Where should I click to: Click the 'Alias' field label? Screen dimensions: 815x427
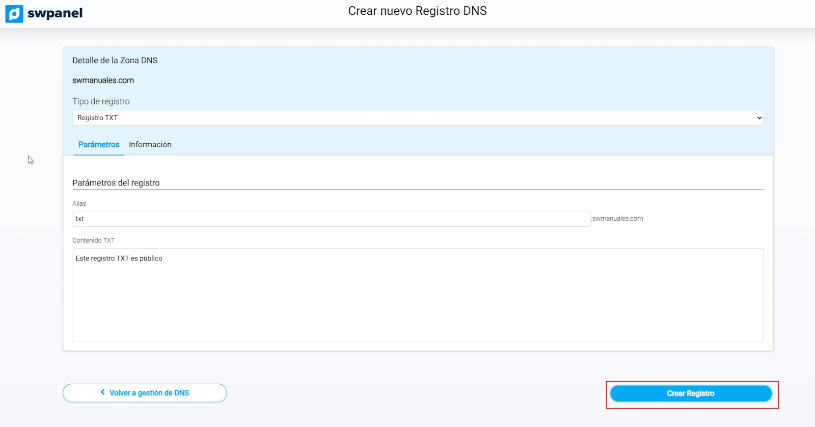79,204
